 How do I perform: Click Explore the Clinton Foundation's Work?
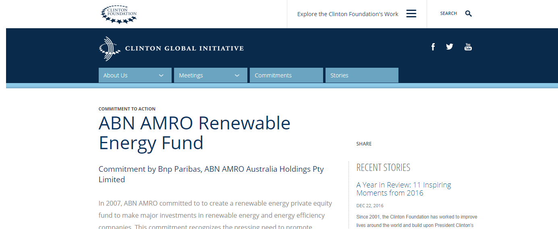(348, 14)
